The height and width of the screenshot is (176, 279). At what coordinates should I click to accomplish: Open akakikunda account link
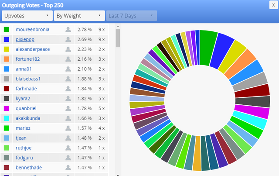tap(28, 118)
